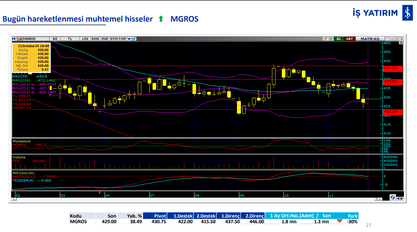Open the dropdown arrow next to TMP
The height and width of the screenshot is (232, 417).
coord(129,39)
